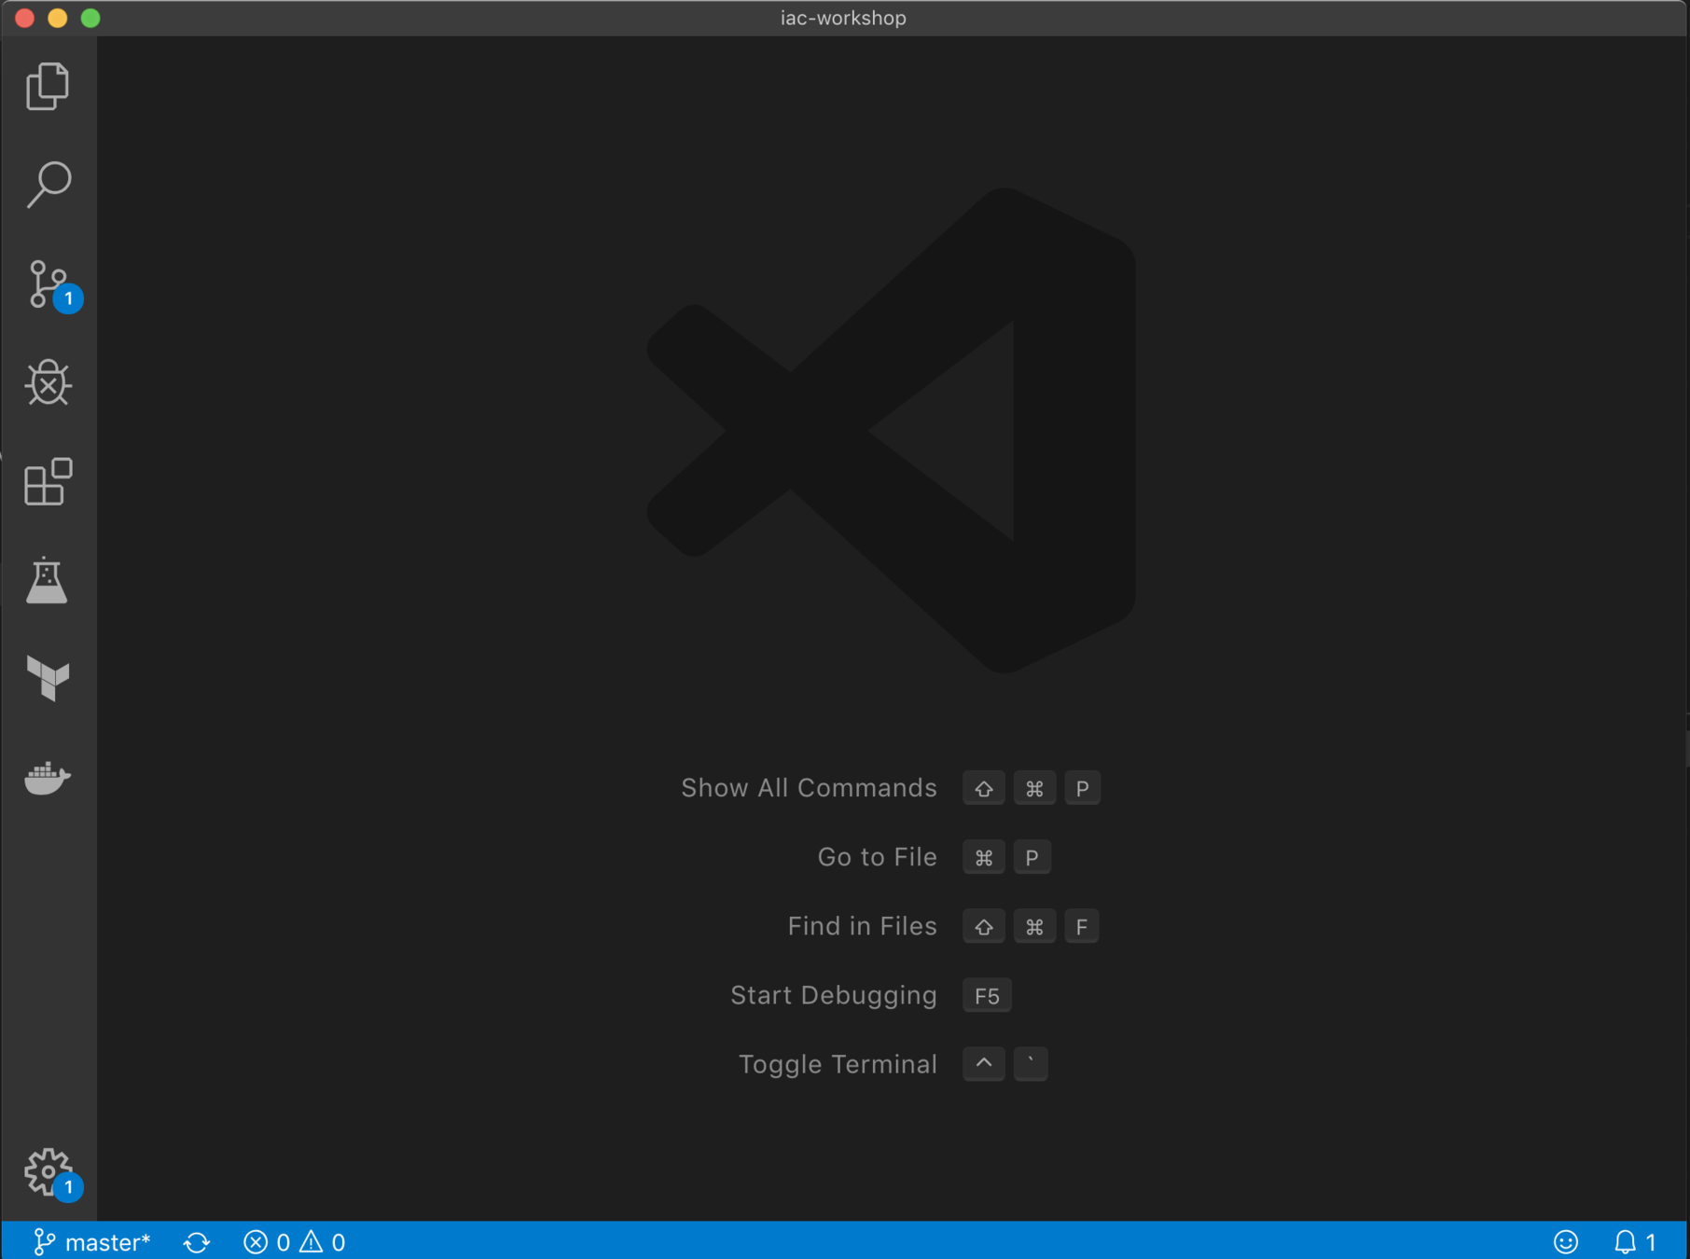Open the Search view
The image size is (1690, 1259).
(x=48, y=185)
